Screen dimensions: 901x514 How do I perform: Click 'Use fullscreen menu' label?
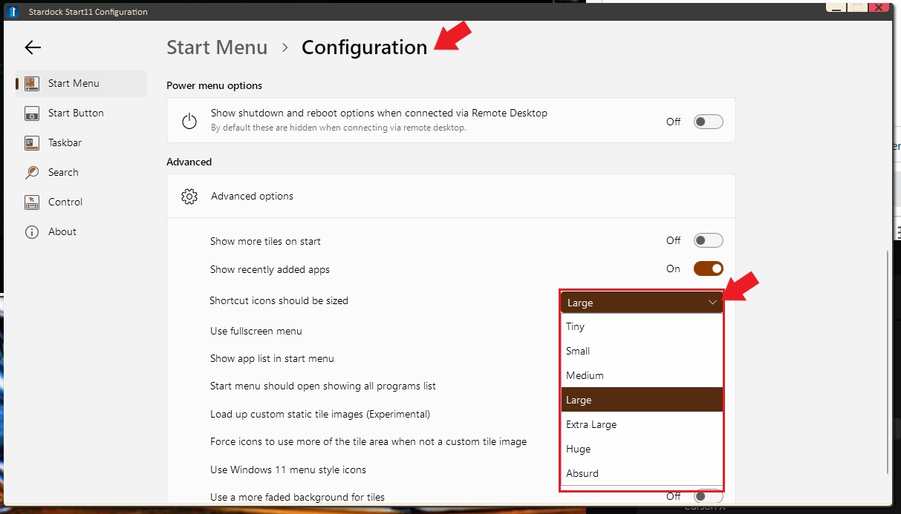coord(256,331)
